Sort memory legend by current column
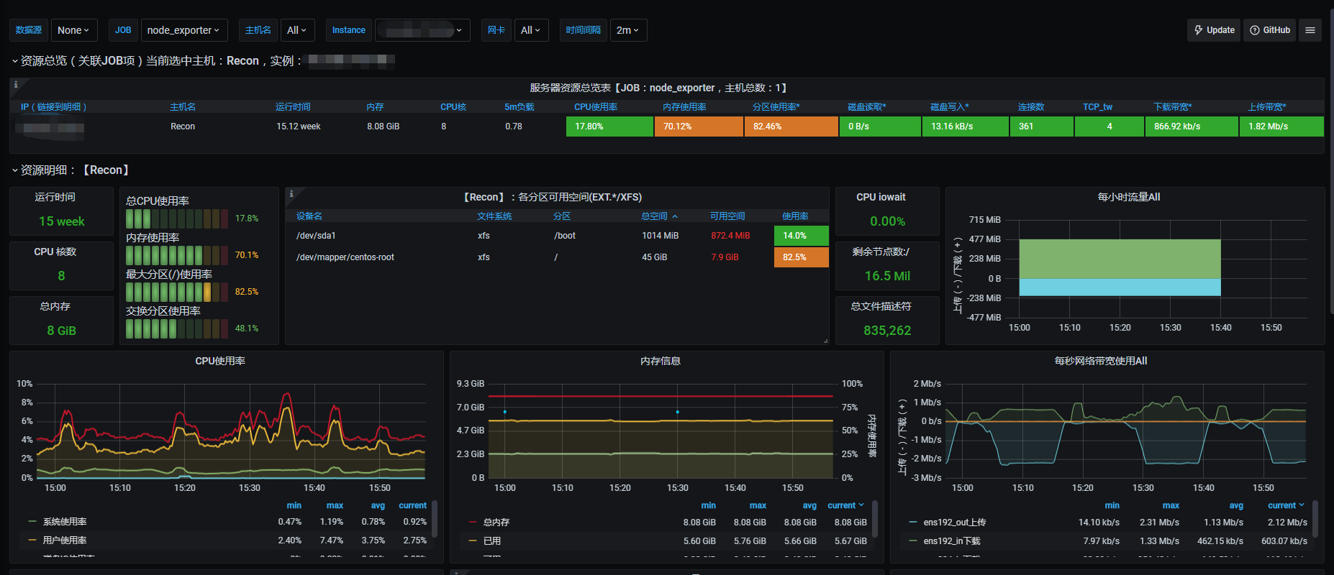The image size is (1334, 575). coord(846,506)
